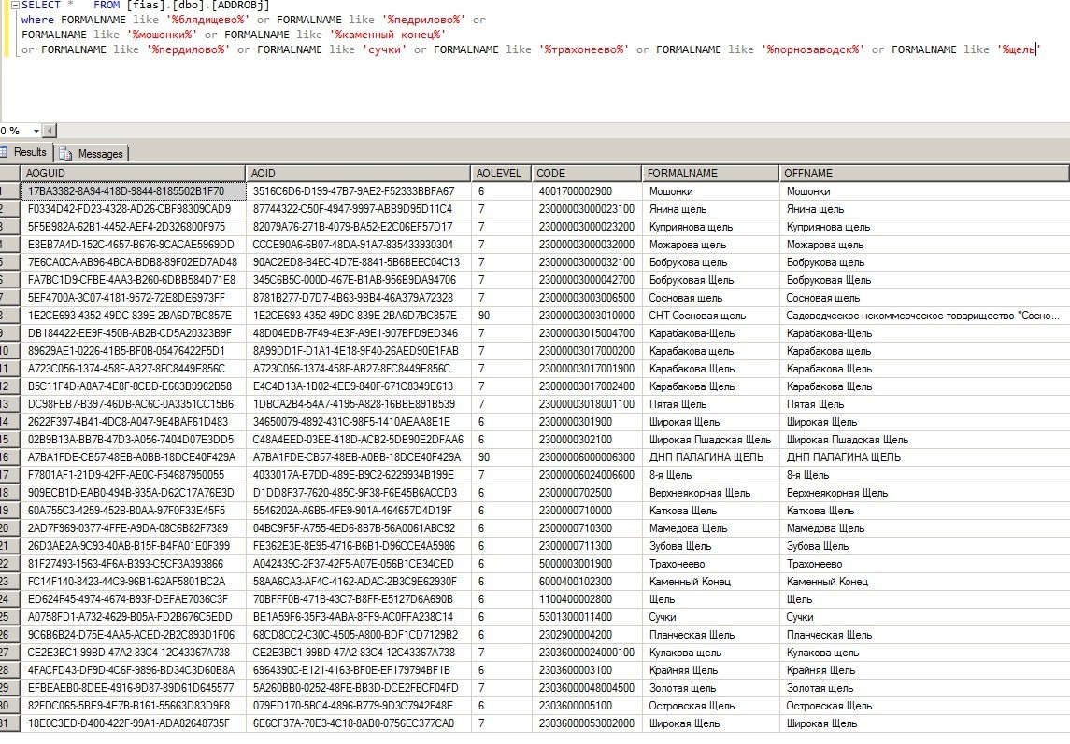This screenshot has height=744, width=1070.
Task: Select the CODE column header
Action: pos(586,174)
